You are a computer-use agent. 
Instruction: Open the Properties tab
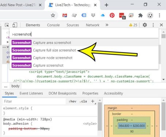point(90,93)
